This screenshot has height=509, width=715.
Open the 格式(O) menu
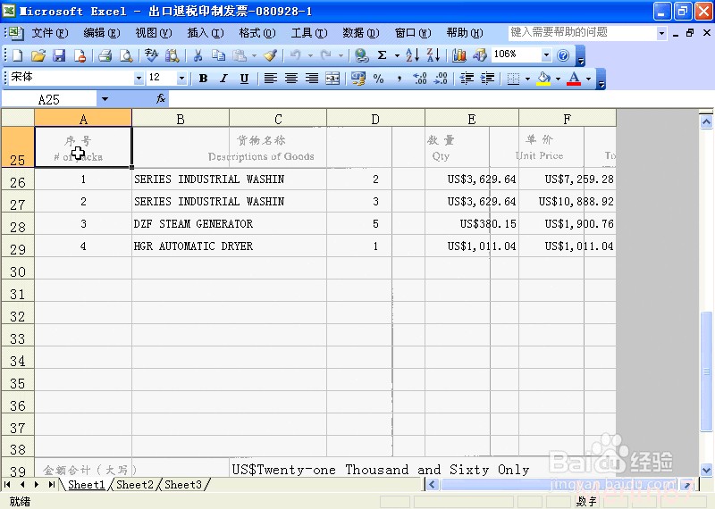(x=257, y=33)
